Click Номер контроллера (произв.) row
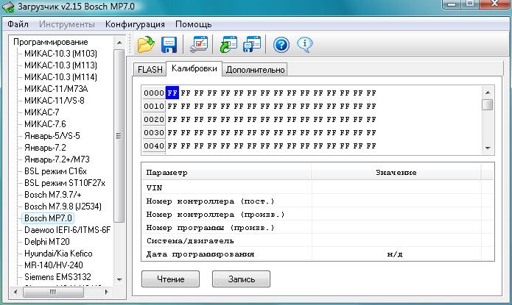This screenshot has width=512, height=305. pyautogui.click(x=318, y=215)
